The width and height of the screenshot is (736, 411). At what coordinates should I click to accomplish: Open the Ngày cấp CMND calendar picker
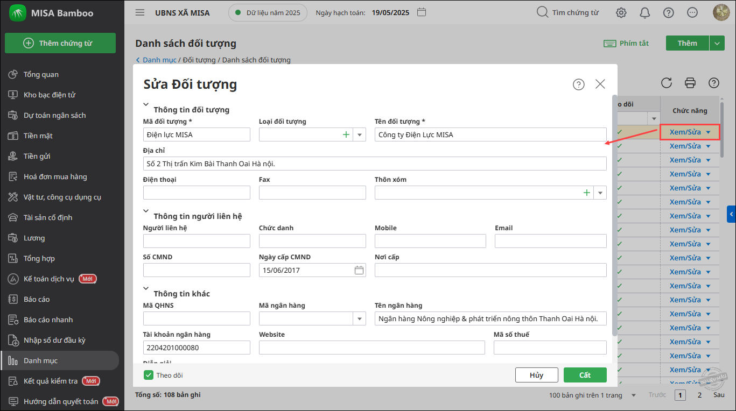coord(359,270)
